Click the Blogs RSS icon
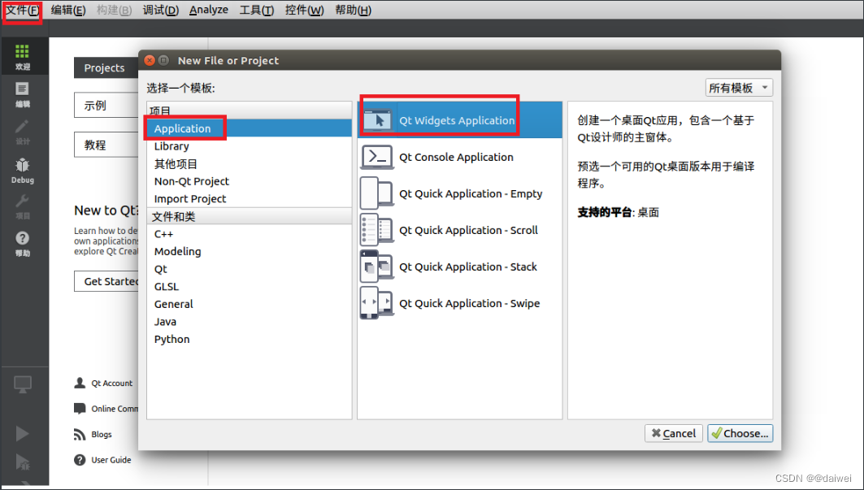Viewport: 864px width, 490px height. pyautogui.click(x=80, y=434)
